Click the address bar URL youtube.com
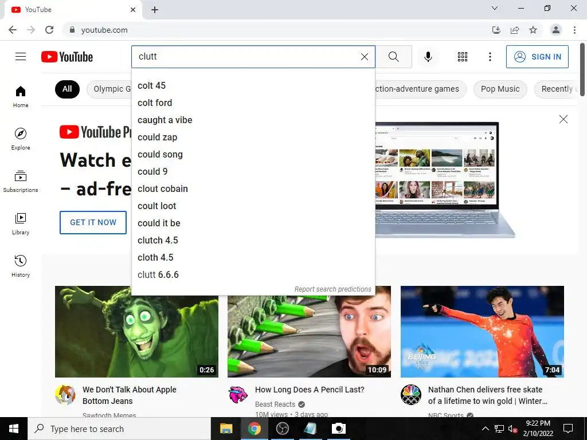The height and width of the screenshot is (440, 587). (104, 30)
